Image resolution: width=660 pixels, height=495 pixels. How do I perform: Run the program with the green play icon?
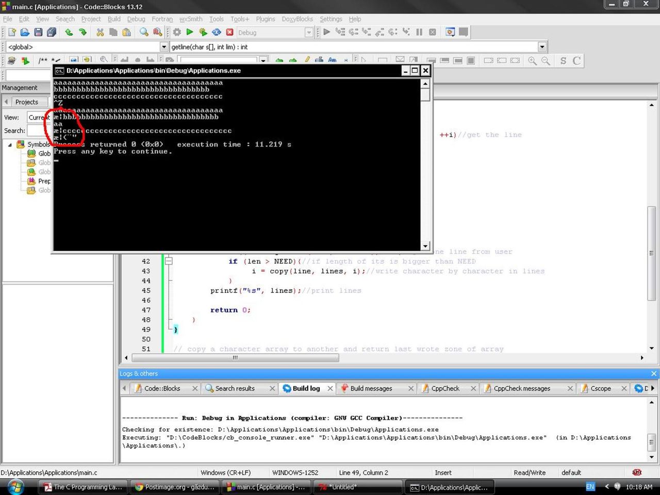(190, 32)
